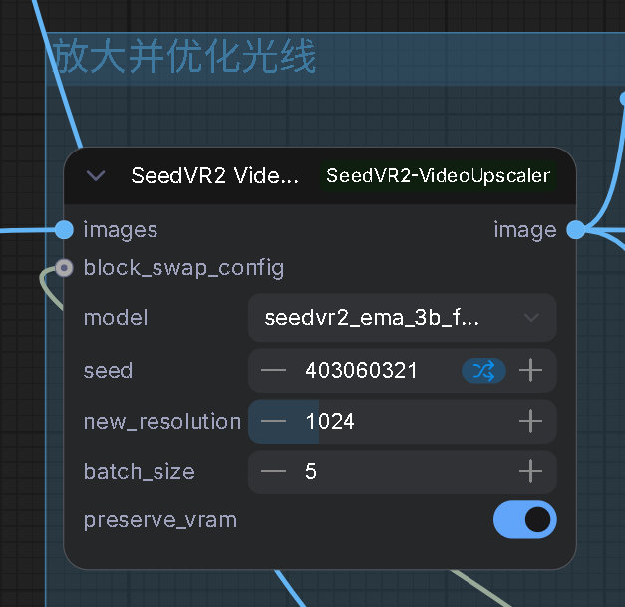Image resolution: width=625 pixels, height=607 pixels.
Task: Increase new_resolution with plus button
Action: point(530,421)
